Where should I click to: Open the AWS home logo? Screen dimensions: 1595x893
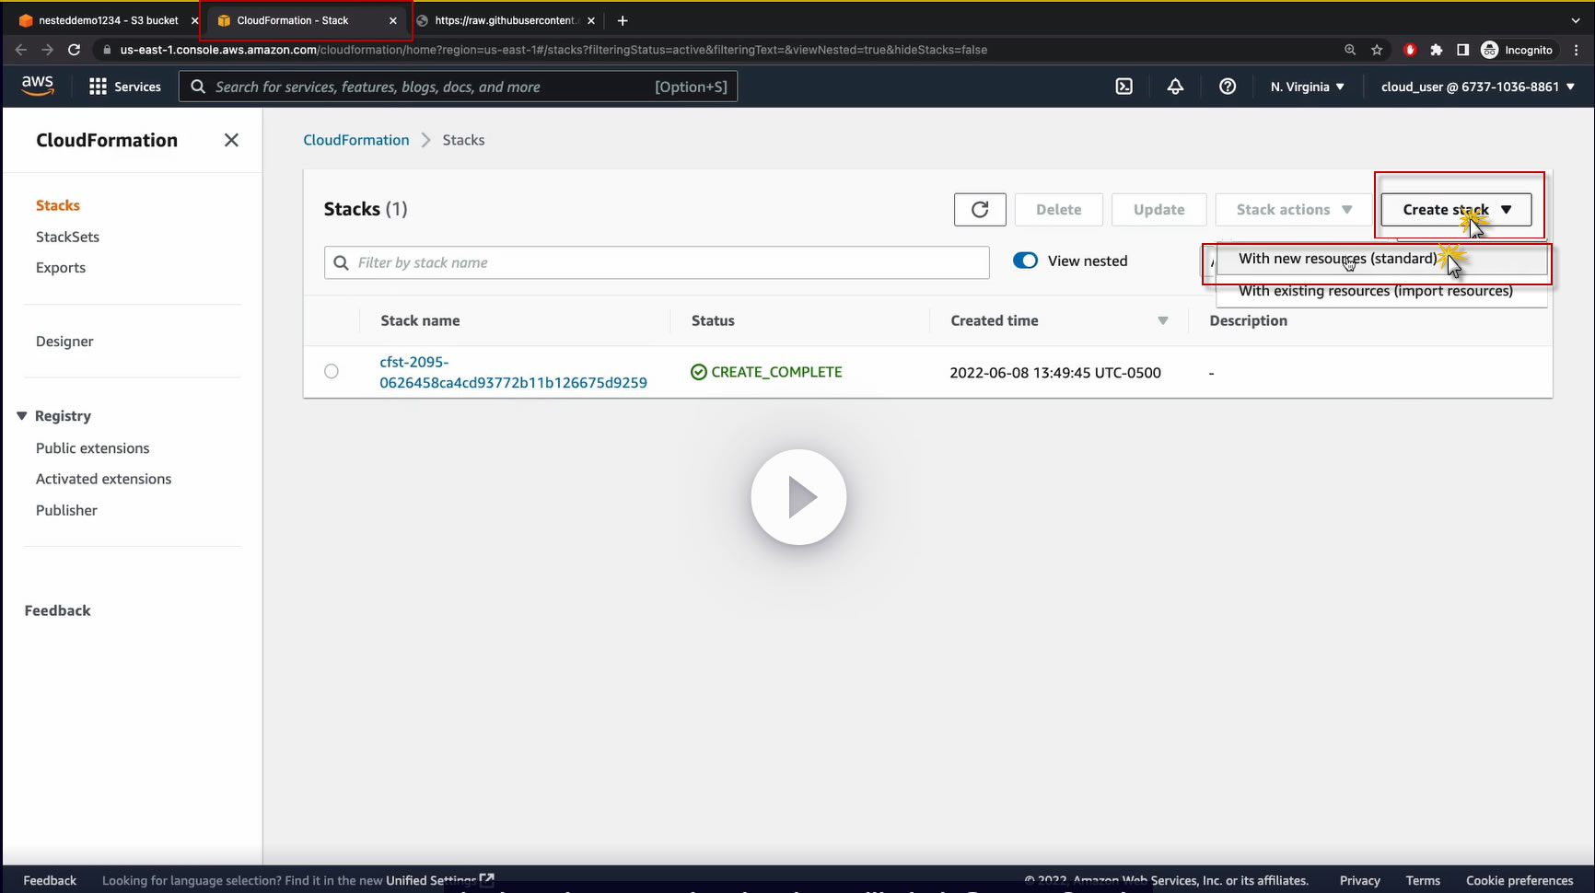pyautogui.click(x=38, y=86)
